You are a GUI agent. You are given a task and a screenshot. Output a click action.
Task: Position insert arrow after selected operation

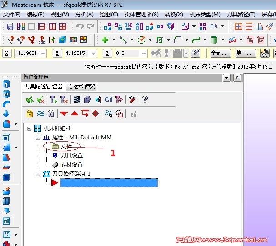[85, 113]
